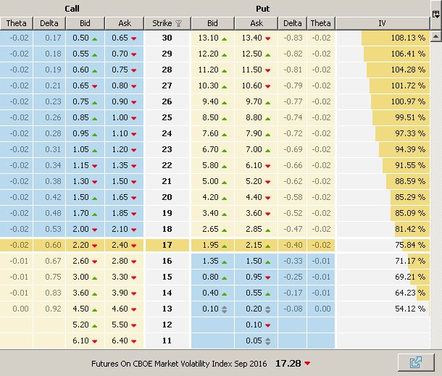Click call delta 0.92 at strike 13
The image size is (442, 376).
point(49,309)
